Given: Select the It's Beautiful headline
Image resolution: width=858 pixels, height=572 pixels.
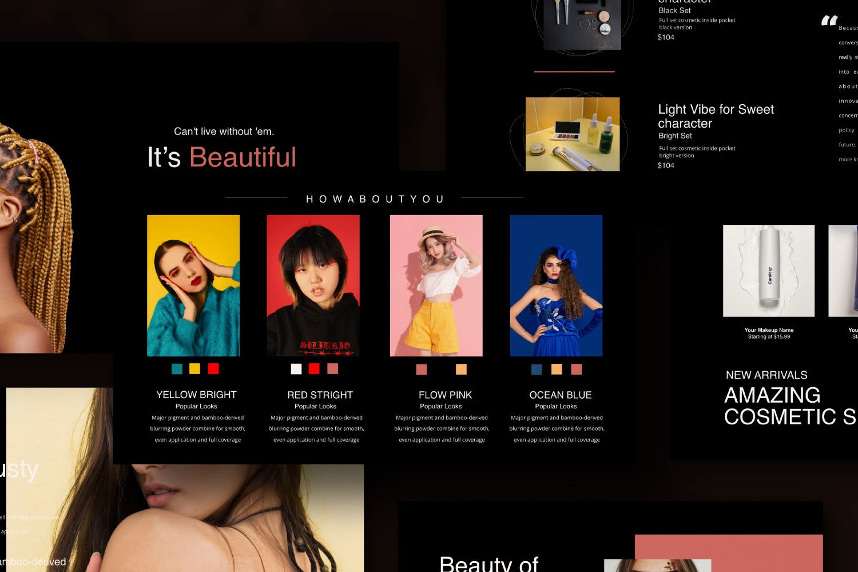Looking at the screenshot, I should point(222,157).
